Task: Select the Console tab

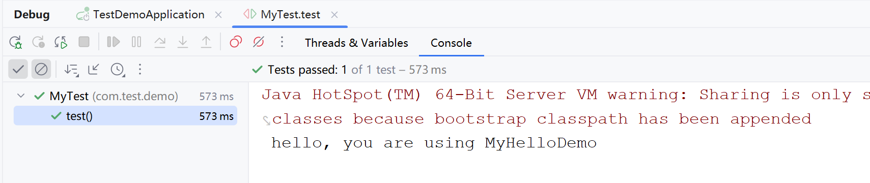Action: tap(451, 43)
